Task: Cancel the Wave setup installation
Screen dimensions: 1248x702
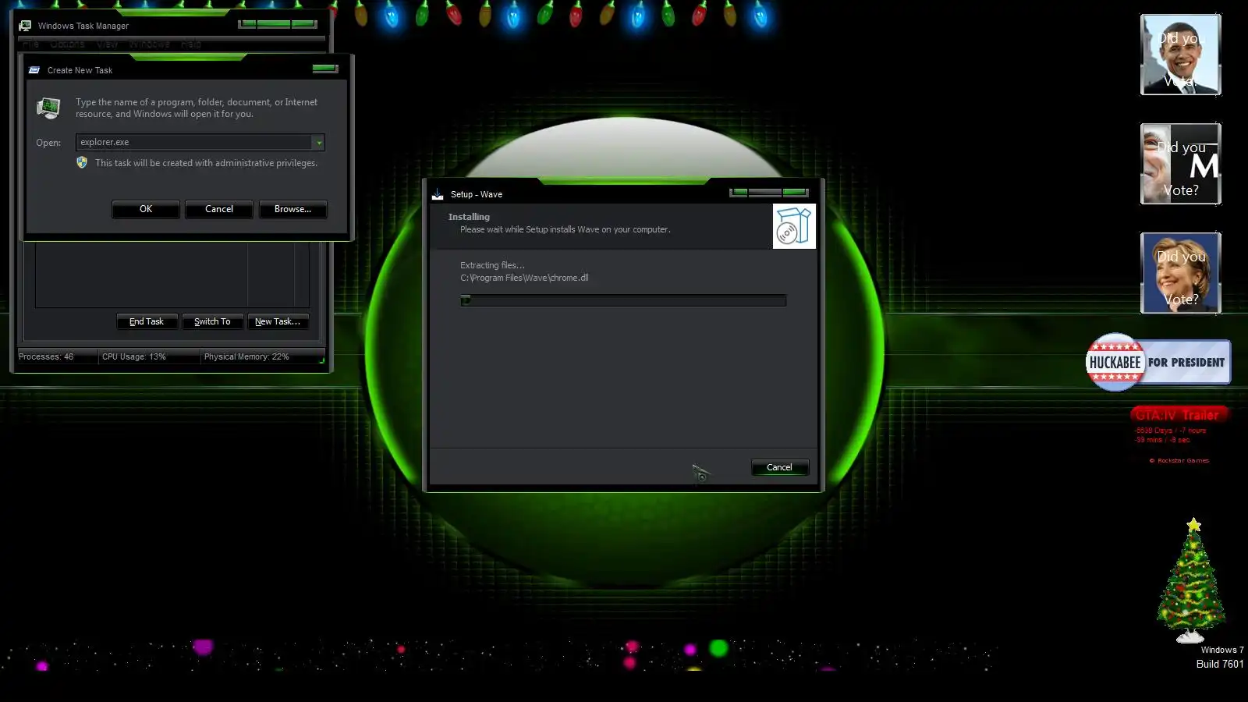Action: point(779,467)
